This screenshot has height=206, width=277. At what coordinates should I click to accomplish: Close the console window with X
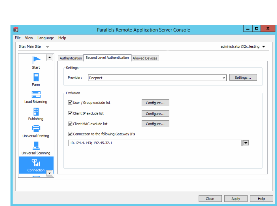click(x=268, y=29)
